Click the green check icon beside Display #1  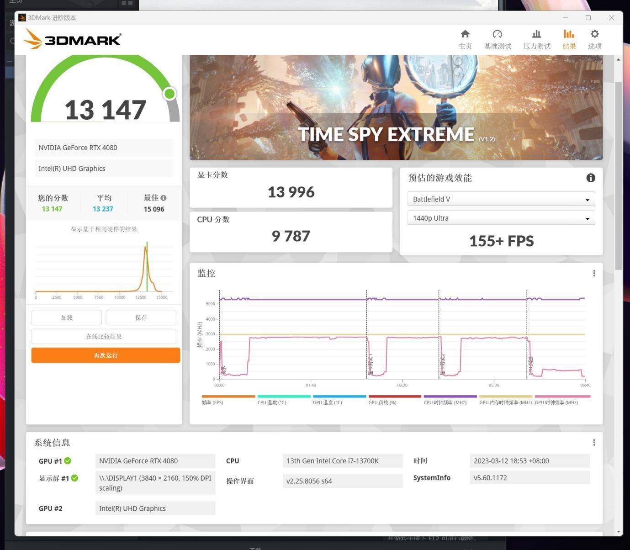[x=74, y=478]
